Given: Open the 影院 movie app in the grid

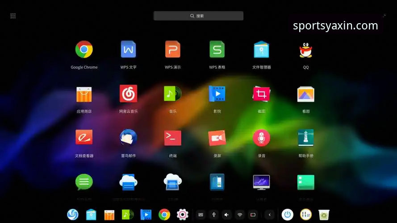Looking at the screenshot, I should tap(217, 94).
